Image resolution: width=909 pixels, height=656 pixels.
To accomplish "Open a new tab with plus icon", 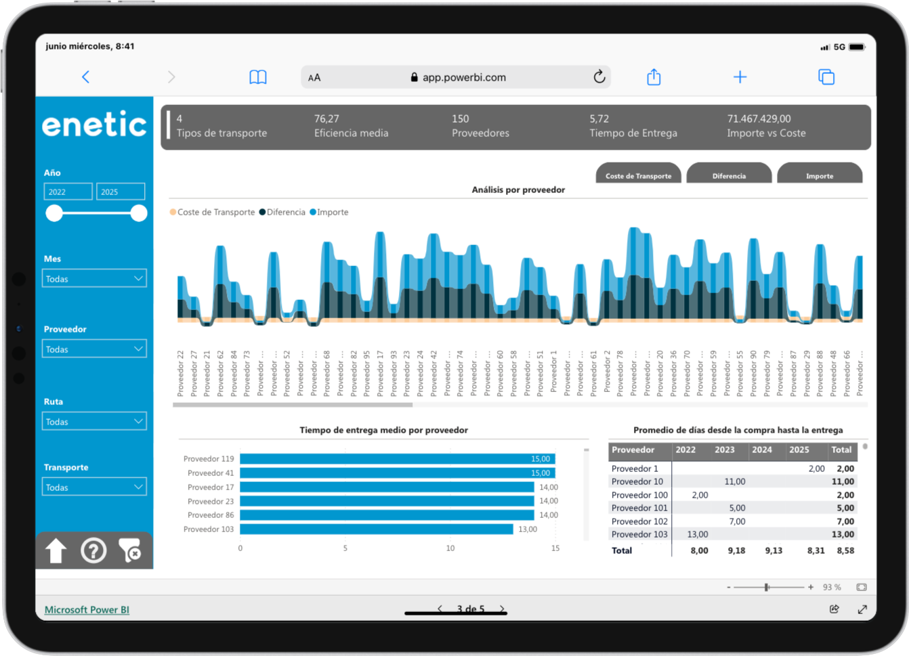I will coord(740,77).
